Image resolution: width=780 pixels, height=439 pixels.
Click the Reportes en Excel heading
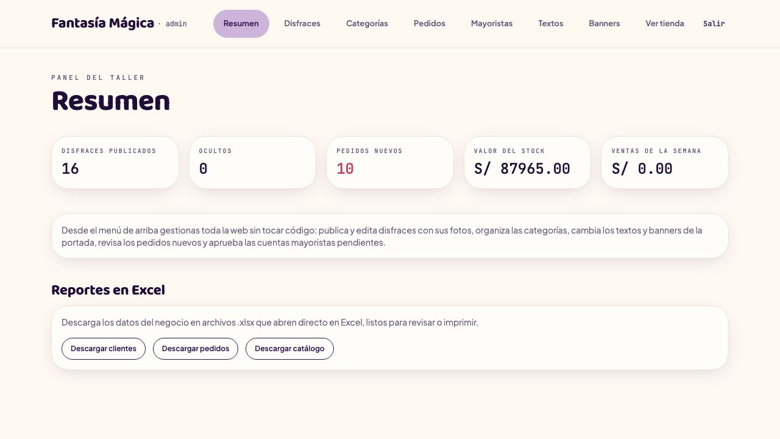coord(108,290)
